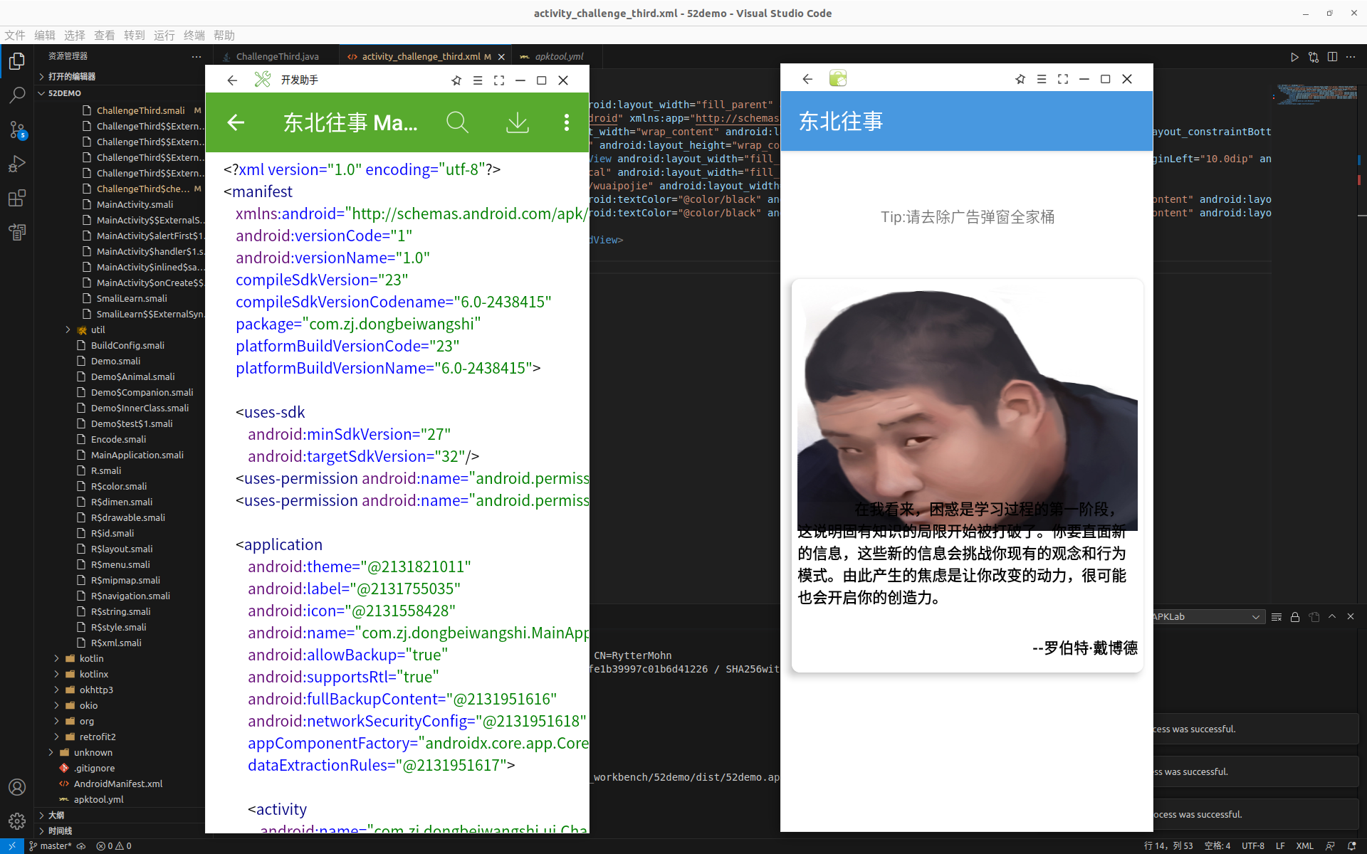Open apktool.yml file in explorer
Viewport: 1367px width, 854px height.
pos(100,799)
